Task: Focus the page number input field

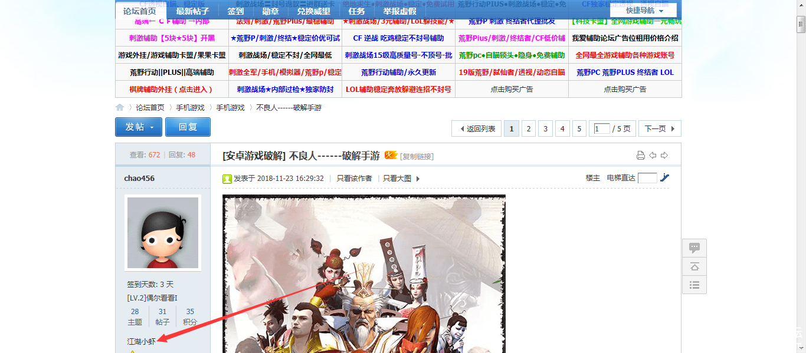Action: 602,128
